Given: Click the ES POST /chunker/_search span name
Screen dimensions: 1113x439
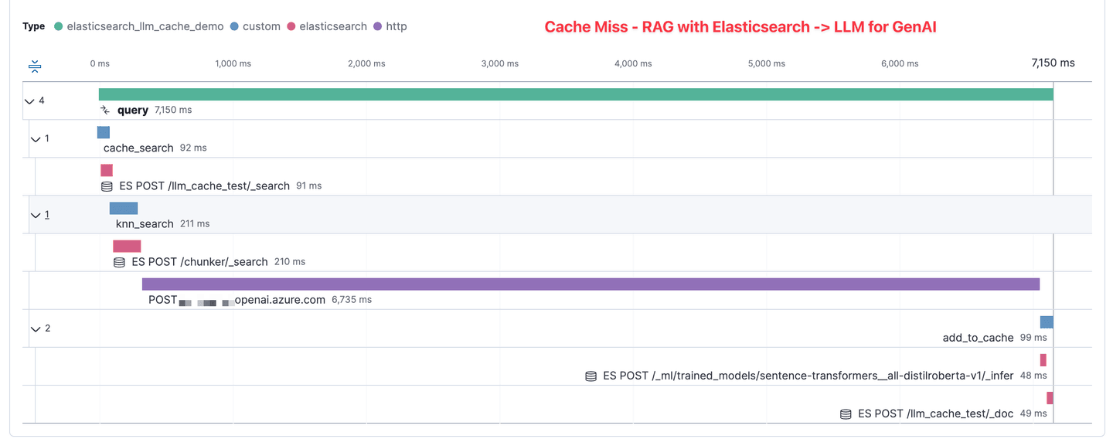Looking at the screenshot, I should (200, 262).
